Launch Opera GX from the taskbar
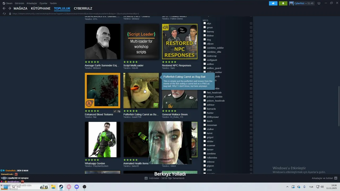This screenshot has height=191, width=340. [x=69, y=187]
